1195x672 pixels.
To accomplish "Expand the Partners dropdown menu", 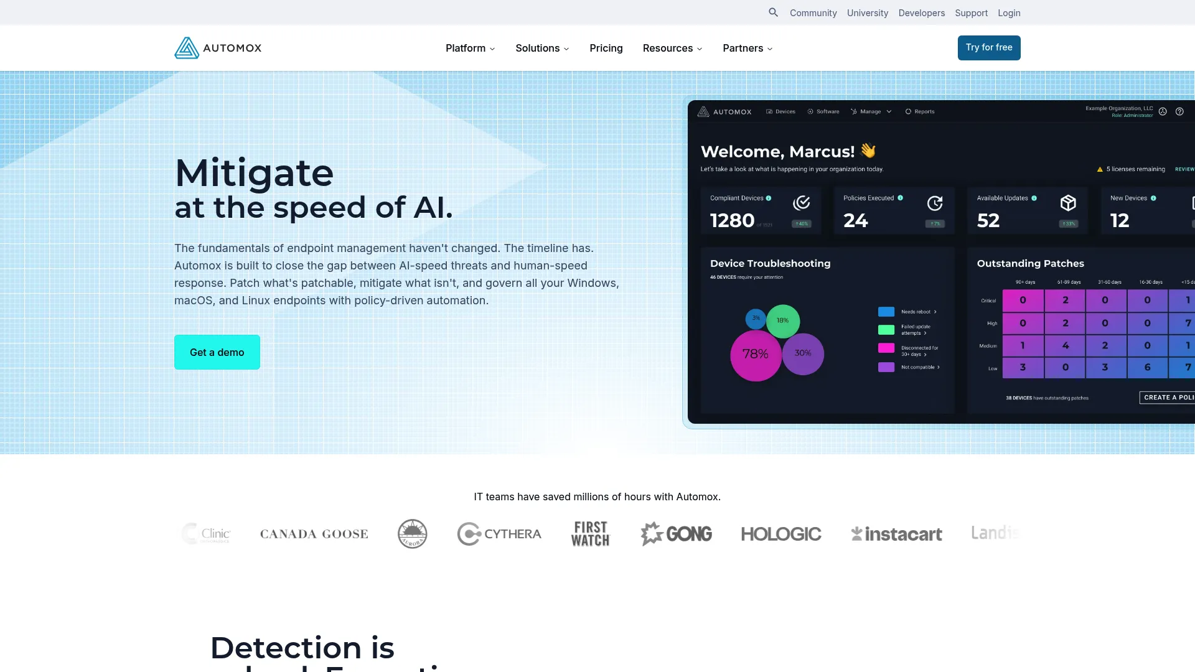I will tap(747, 48).
